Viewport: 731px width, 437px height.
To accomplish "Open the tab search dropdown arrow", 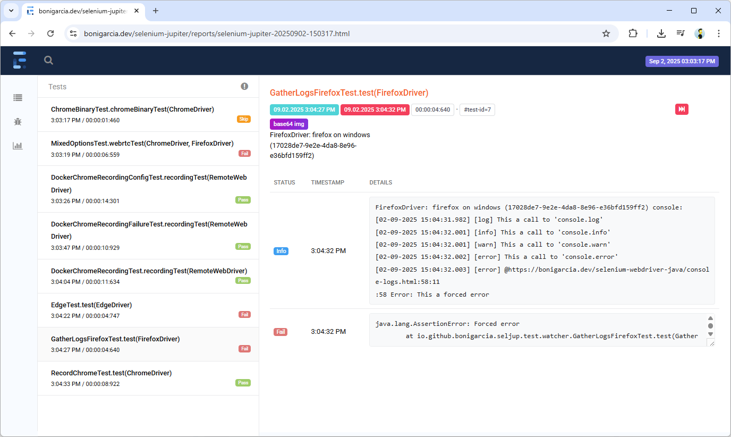I will pyautogui.click(x=11, y=11).
